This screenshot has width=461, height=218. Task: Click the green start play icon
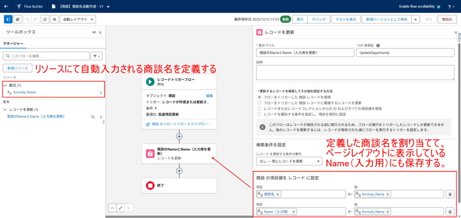click(x=150, y=81)
